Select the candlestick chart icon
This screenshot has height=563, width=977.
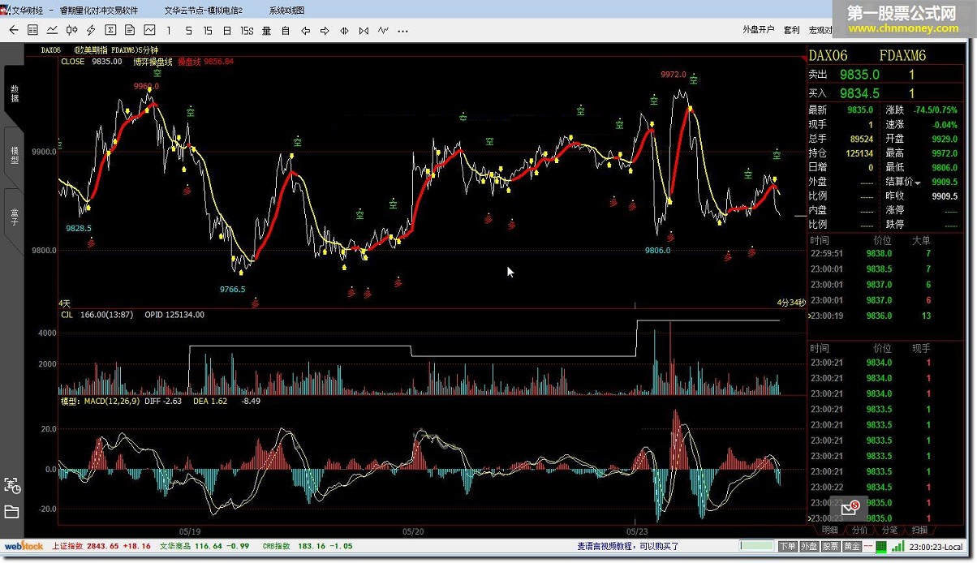pos(71,30)
